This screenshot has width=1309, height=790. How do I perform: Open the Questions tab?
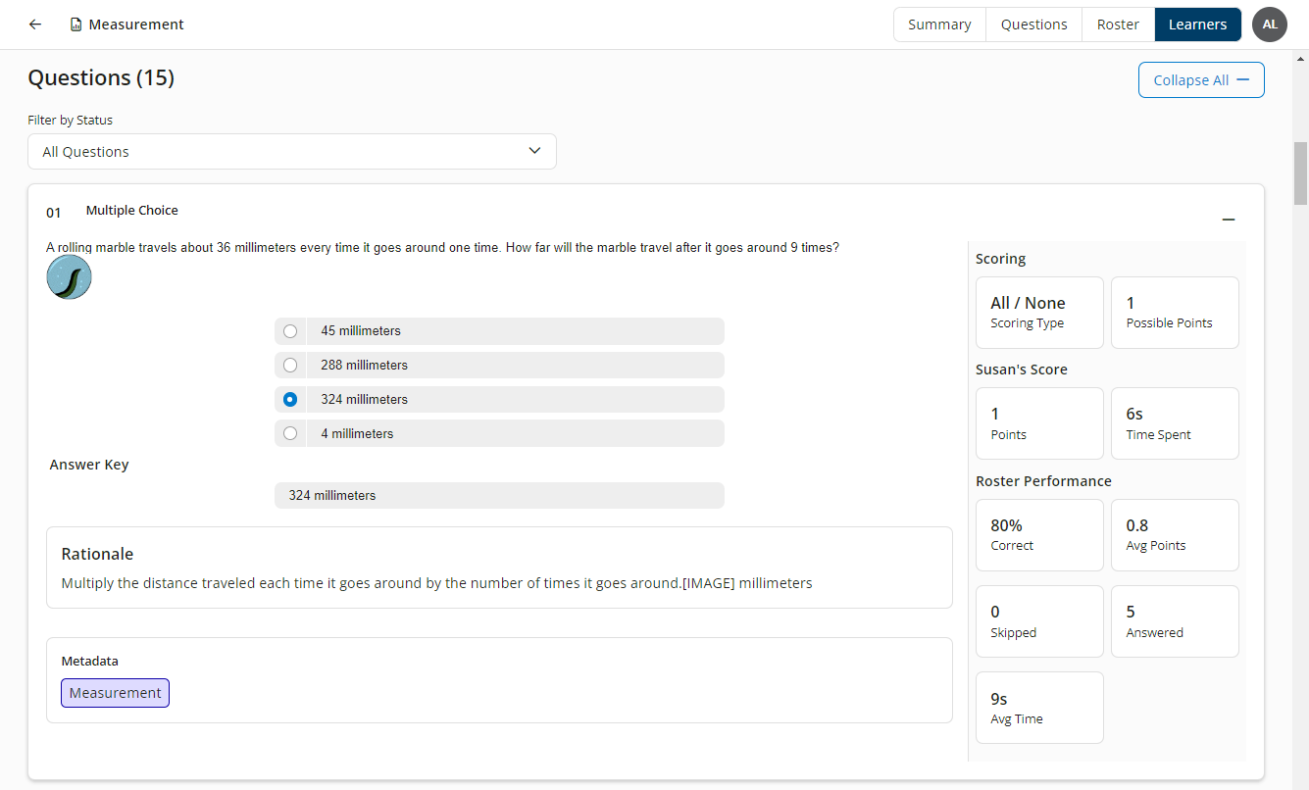[x=1033, y=24]
